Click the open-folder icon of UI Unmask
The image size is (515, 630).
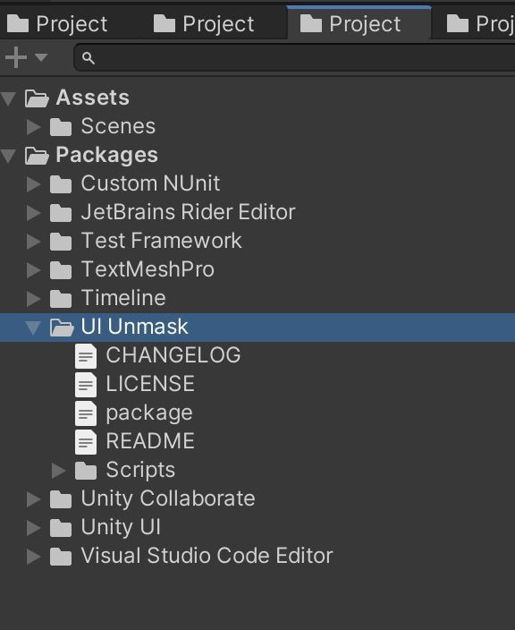tap(62, 327)
